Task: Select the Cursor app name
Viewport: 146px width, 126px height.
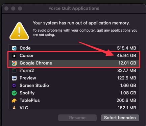Action: coord(27,56)
